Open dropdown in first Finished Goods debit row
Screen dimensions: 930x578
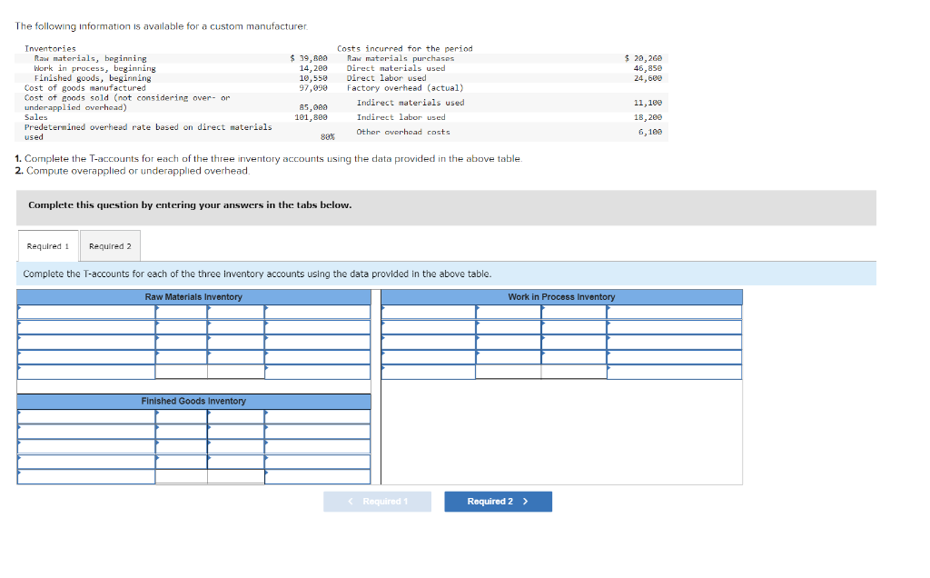click(x=82, y=414)
